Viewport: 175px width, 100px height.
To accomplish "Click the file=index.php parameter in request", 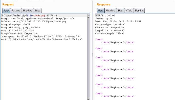I will click(36, 15).
